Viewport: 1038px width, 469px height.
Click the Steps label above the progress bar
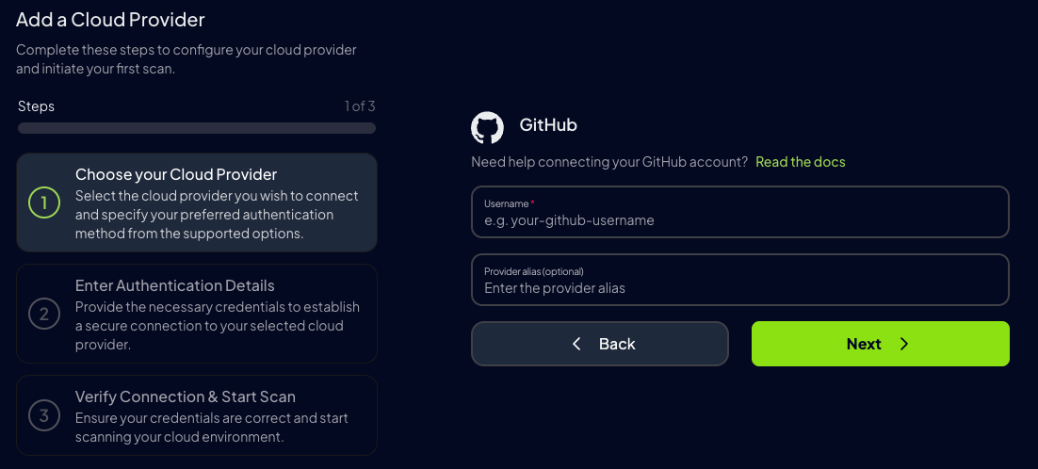(36, 106)
